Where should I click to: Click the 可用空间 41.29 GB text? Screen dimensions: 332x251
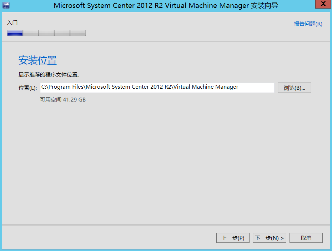63,100
